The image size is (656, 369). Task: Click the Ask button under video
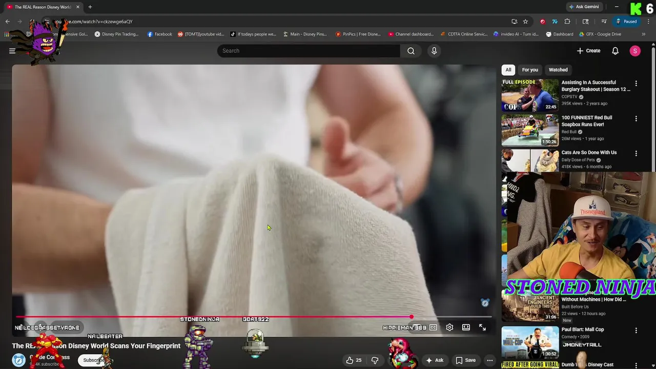click(434, 360)
